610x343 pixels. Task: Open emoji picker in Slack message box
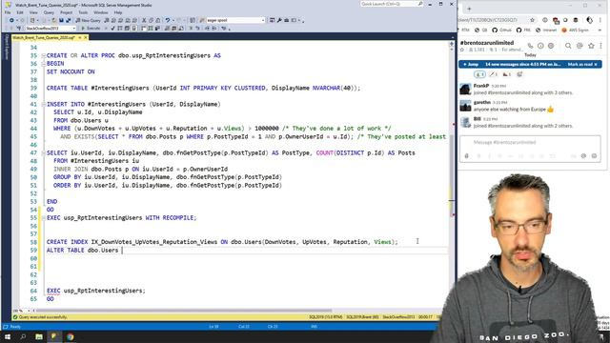(x=594, y=155)
